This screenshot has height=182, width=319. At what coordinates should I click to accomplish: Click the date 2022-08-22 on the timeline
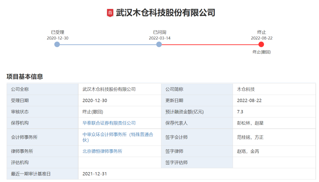point(262,38)
